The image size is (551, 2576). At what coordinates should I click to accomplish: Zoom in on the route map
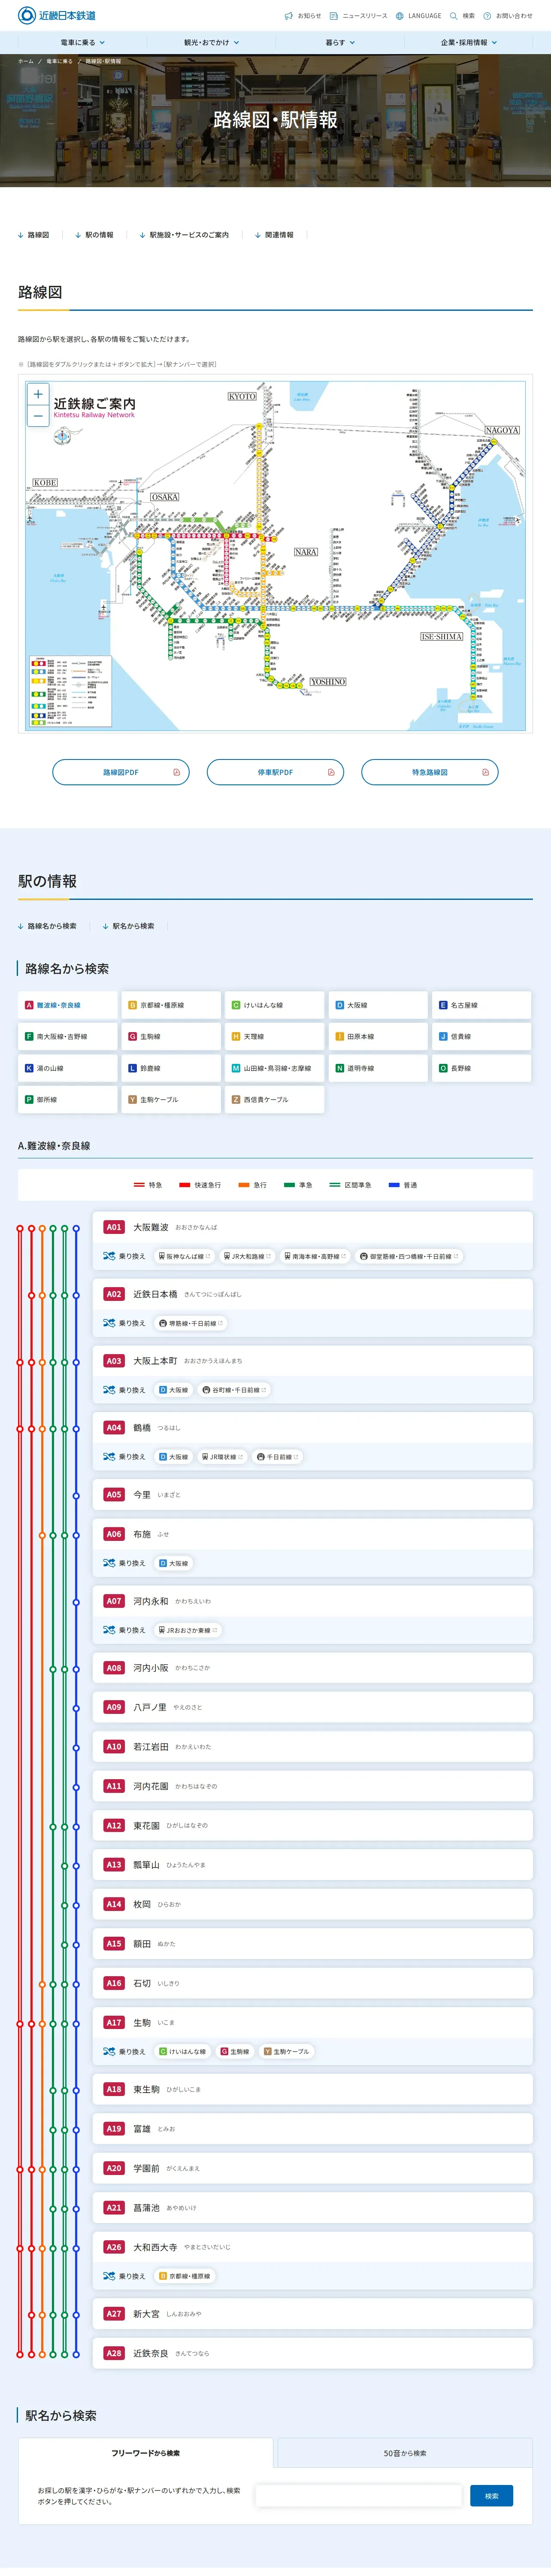(38, 394)
